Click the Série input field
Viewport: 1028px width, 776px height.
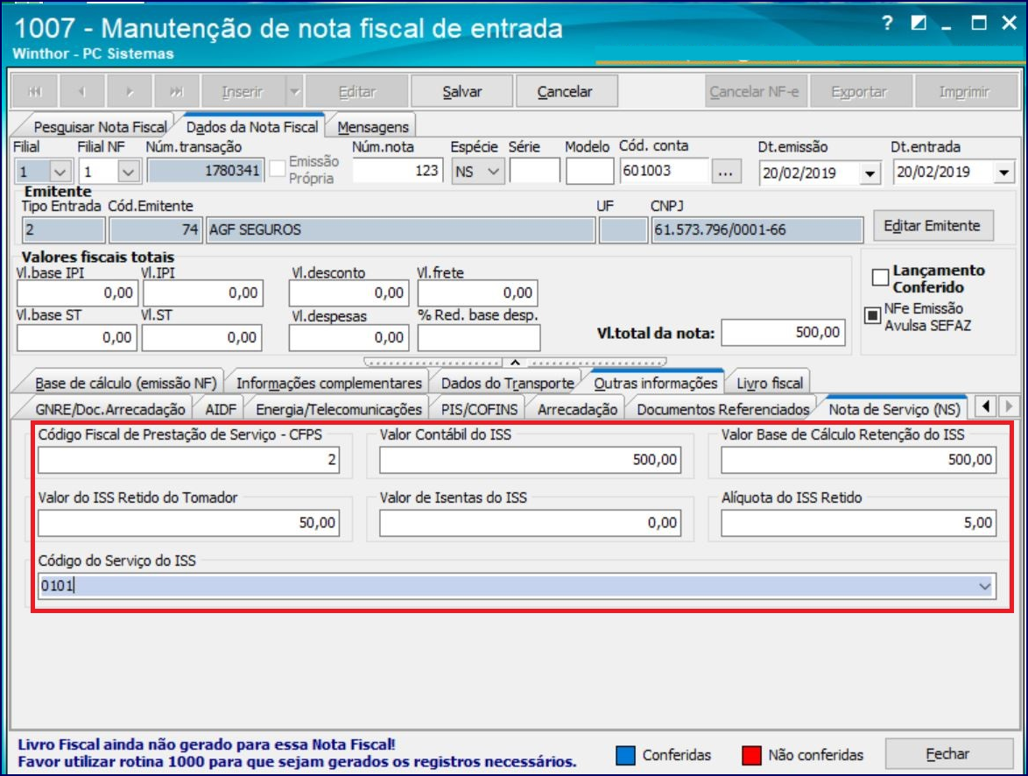click(x=534, y=171)
